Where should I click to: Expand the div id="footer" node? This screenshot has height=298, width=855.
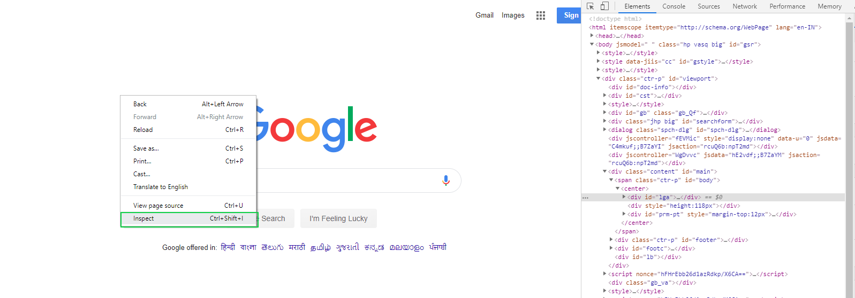pyautogui.click(x=611, y=240)
